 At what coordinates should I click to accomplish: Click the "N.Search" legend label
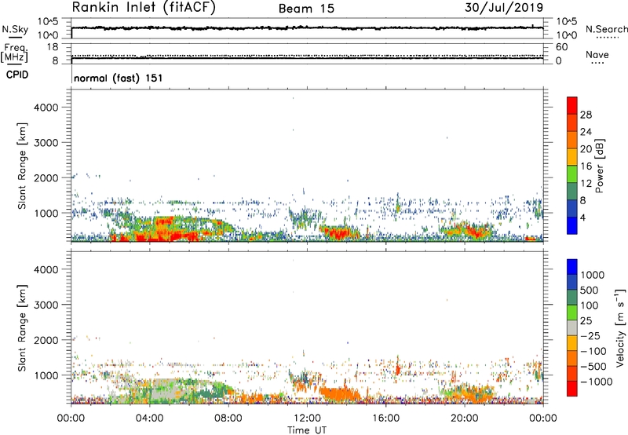[606, 29]
